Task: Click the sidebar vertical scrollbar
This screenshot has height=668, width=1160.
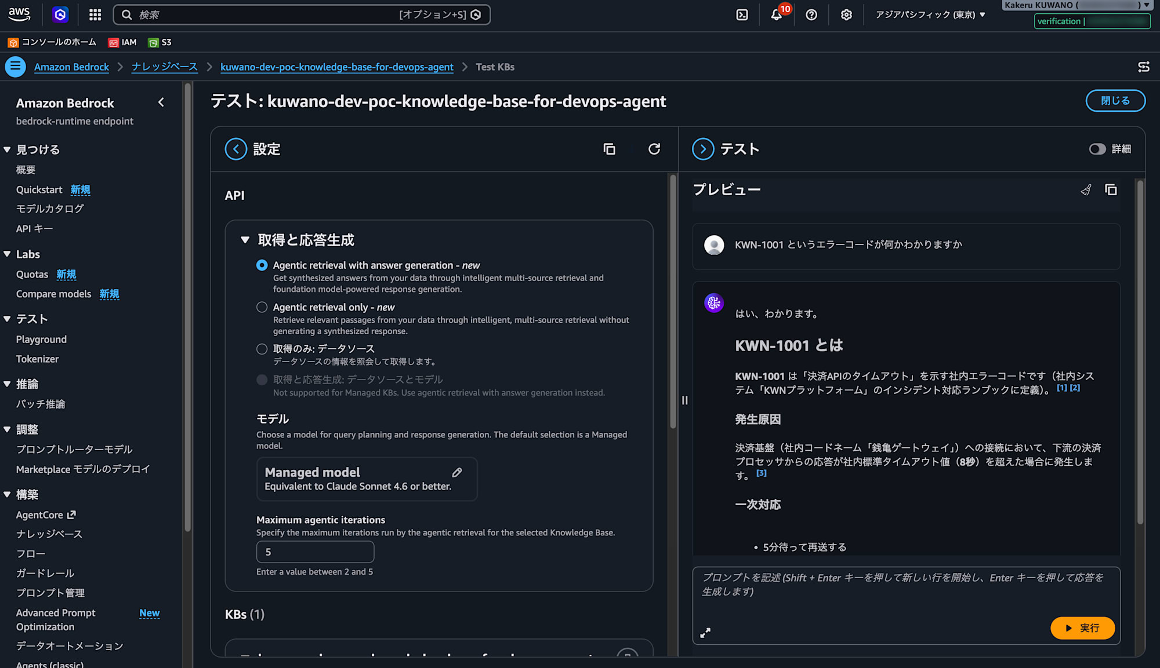Action: coord(187,307)
